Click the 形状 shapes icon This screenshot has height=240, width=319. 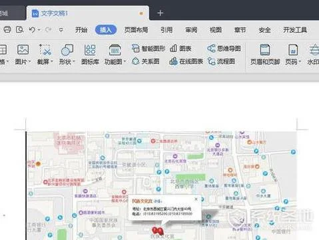pos(67,49)
